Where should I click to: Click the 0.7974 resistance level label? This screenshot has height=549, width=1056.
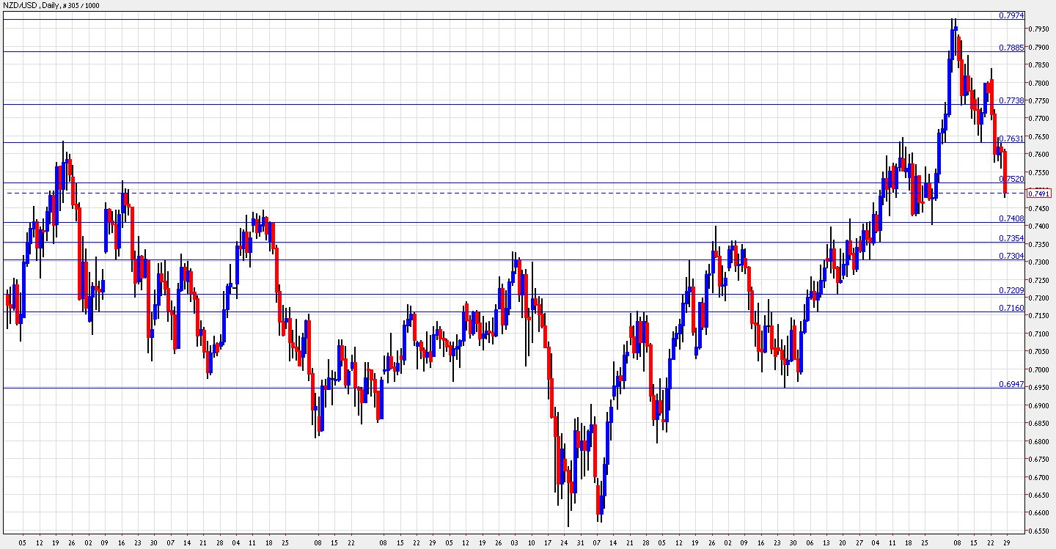[x=1011, y=15]
